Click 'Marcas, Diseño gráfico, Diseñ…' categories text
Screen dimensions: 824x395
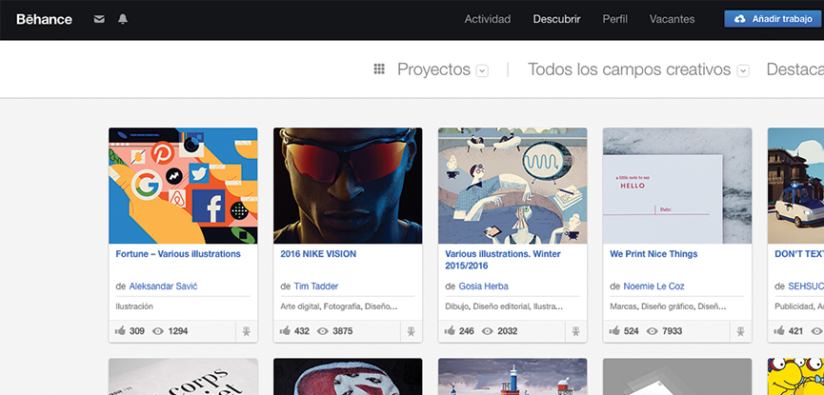[x=668, y=306]
